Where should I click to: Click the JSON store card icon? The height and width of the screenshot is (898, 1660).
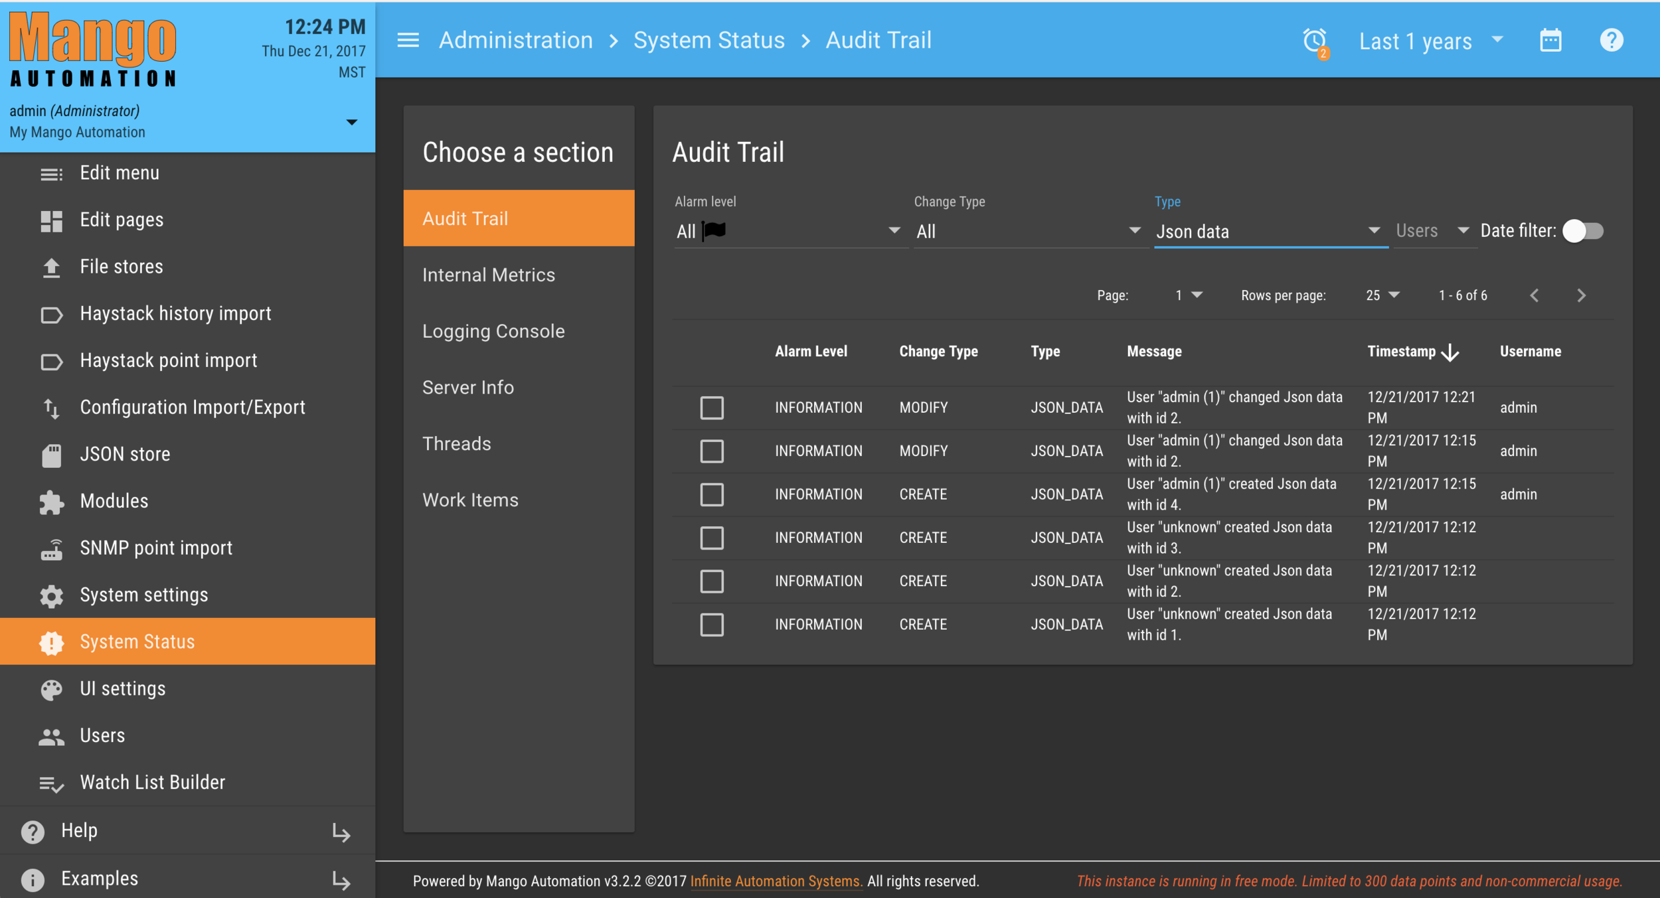click(51, 455)
